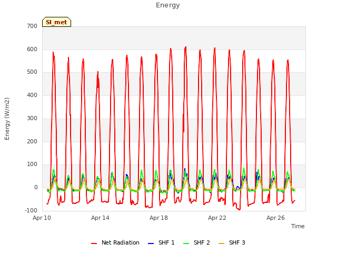Click the Apr 18 x-axis tick label
The image size is (337, 253).
(x=158, y=218)
